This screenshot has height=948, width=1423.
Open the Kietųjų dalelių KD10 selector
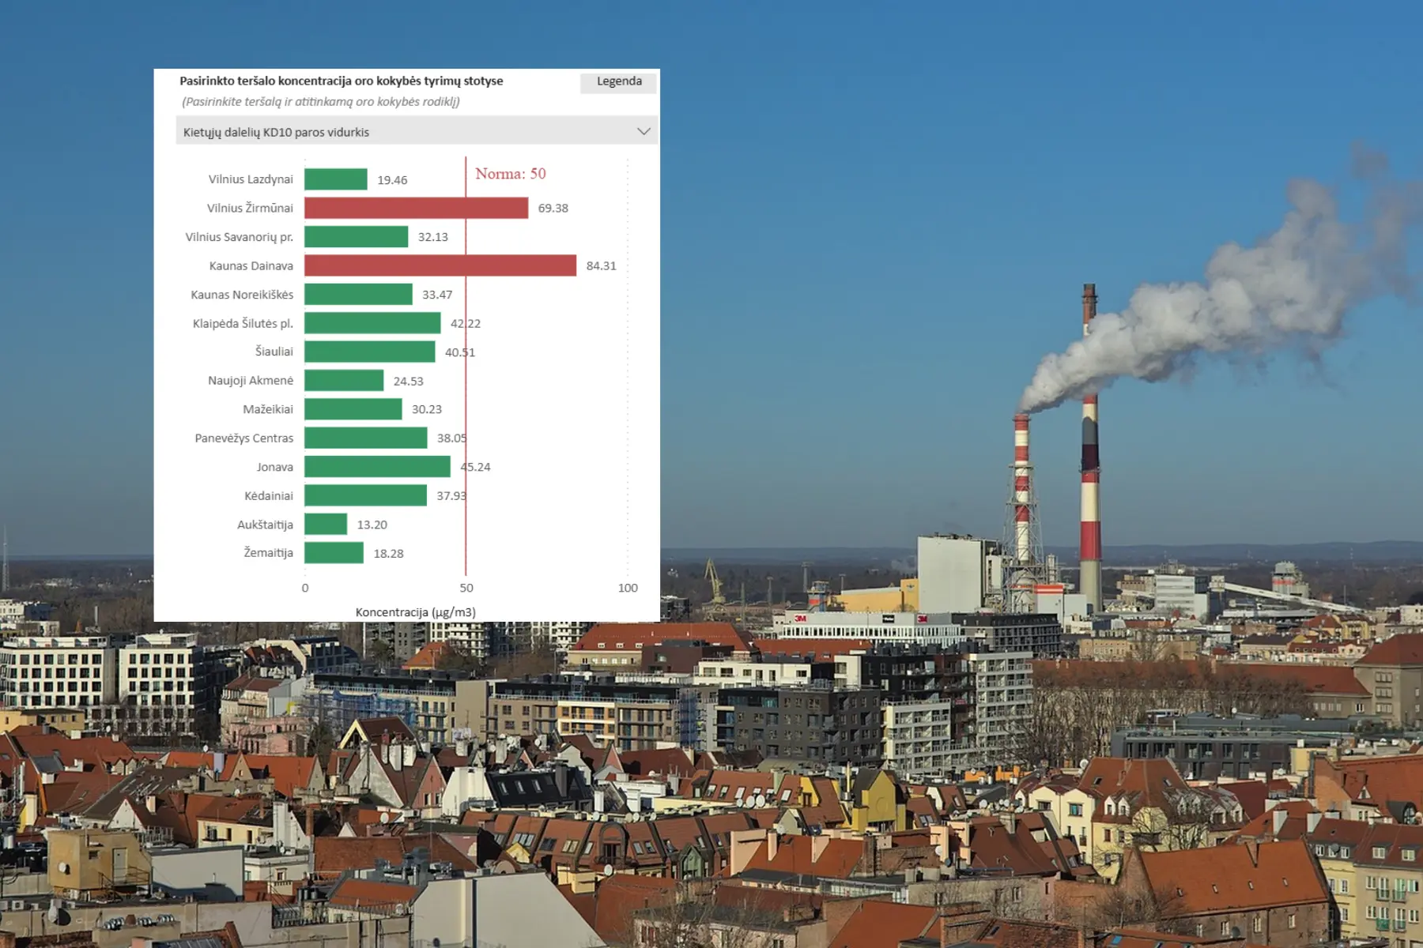[417, 131]
